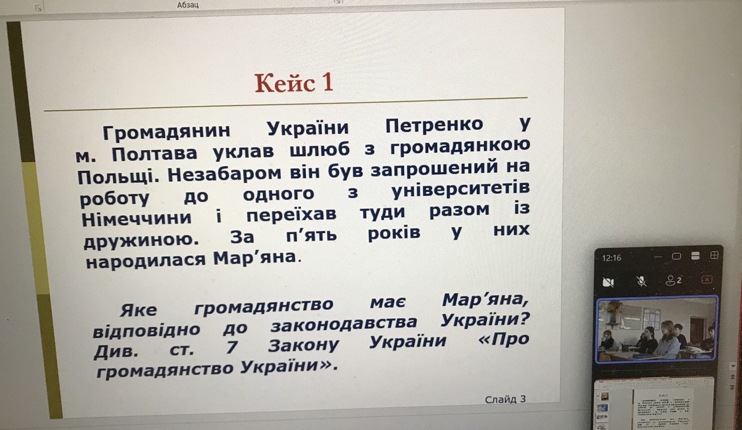This screenshot has width=742, height=430.
Task: Switch meeting widget to single pane view
Action: click(x=677, y=256)
